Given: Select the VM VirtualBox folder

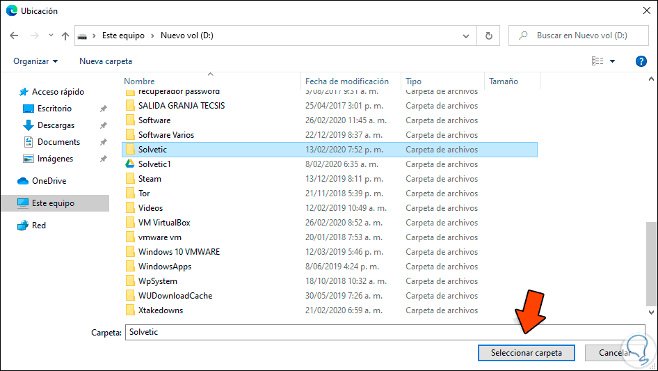Looking at the screenshot, I should [164, 223].
